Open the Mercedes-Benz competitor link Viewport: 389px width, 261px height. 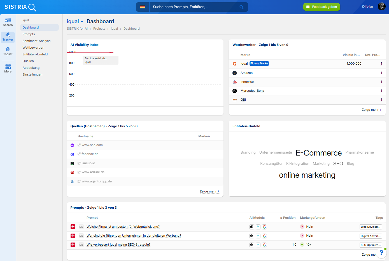(252, 91)
